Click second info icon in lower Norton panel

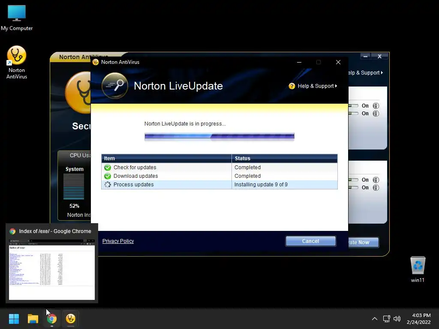coord(376,188)
